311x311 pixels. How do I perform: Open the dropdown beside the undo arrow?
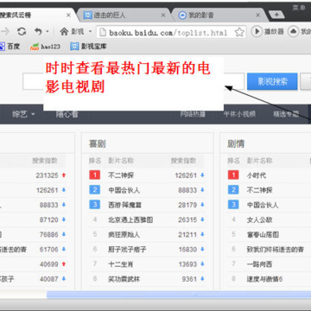[48, 32]
